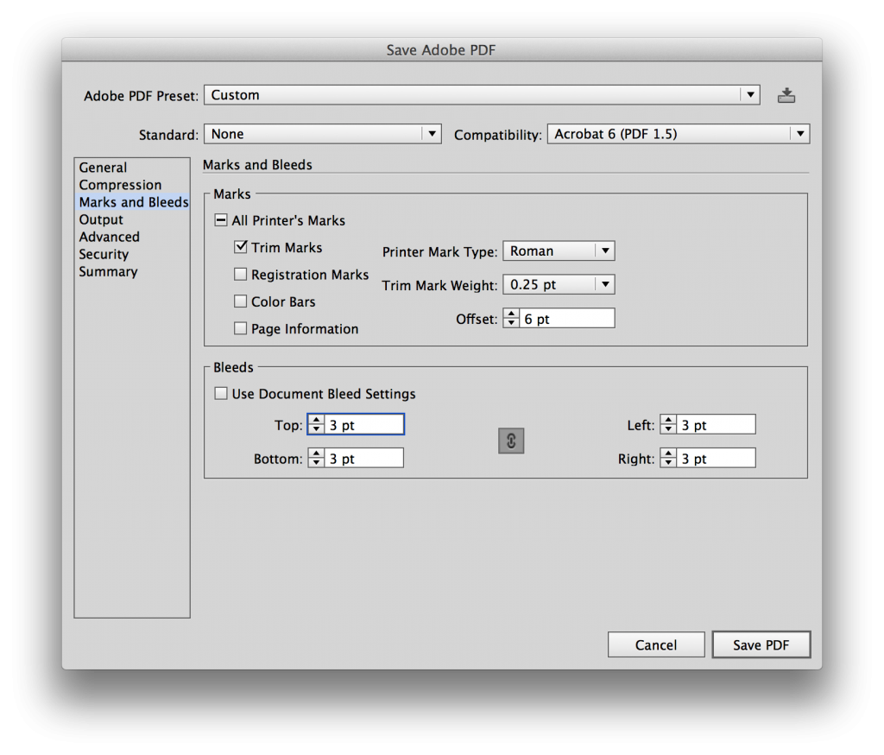
Task: Click the Save PDF button
Action: click(x=761, y=644)
